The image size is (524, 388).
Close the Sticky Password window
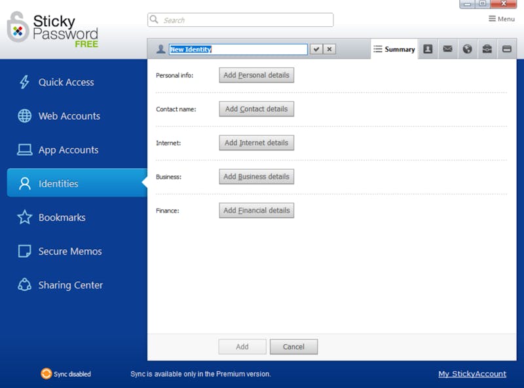pos(504,4)
